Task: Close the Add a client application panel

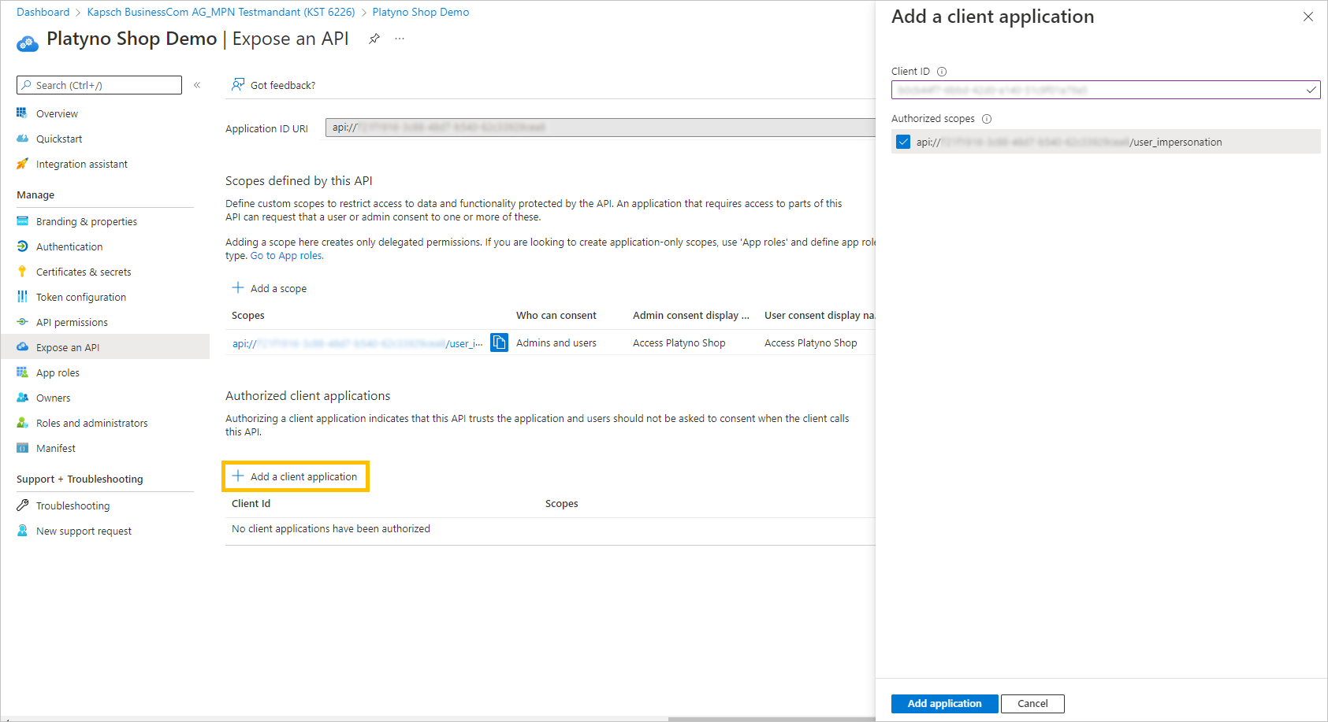Action: click(1308, 17)
